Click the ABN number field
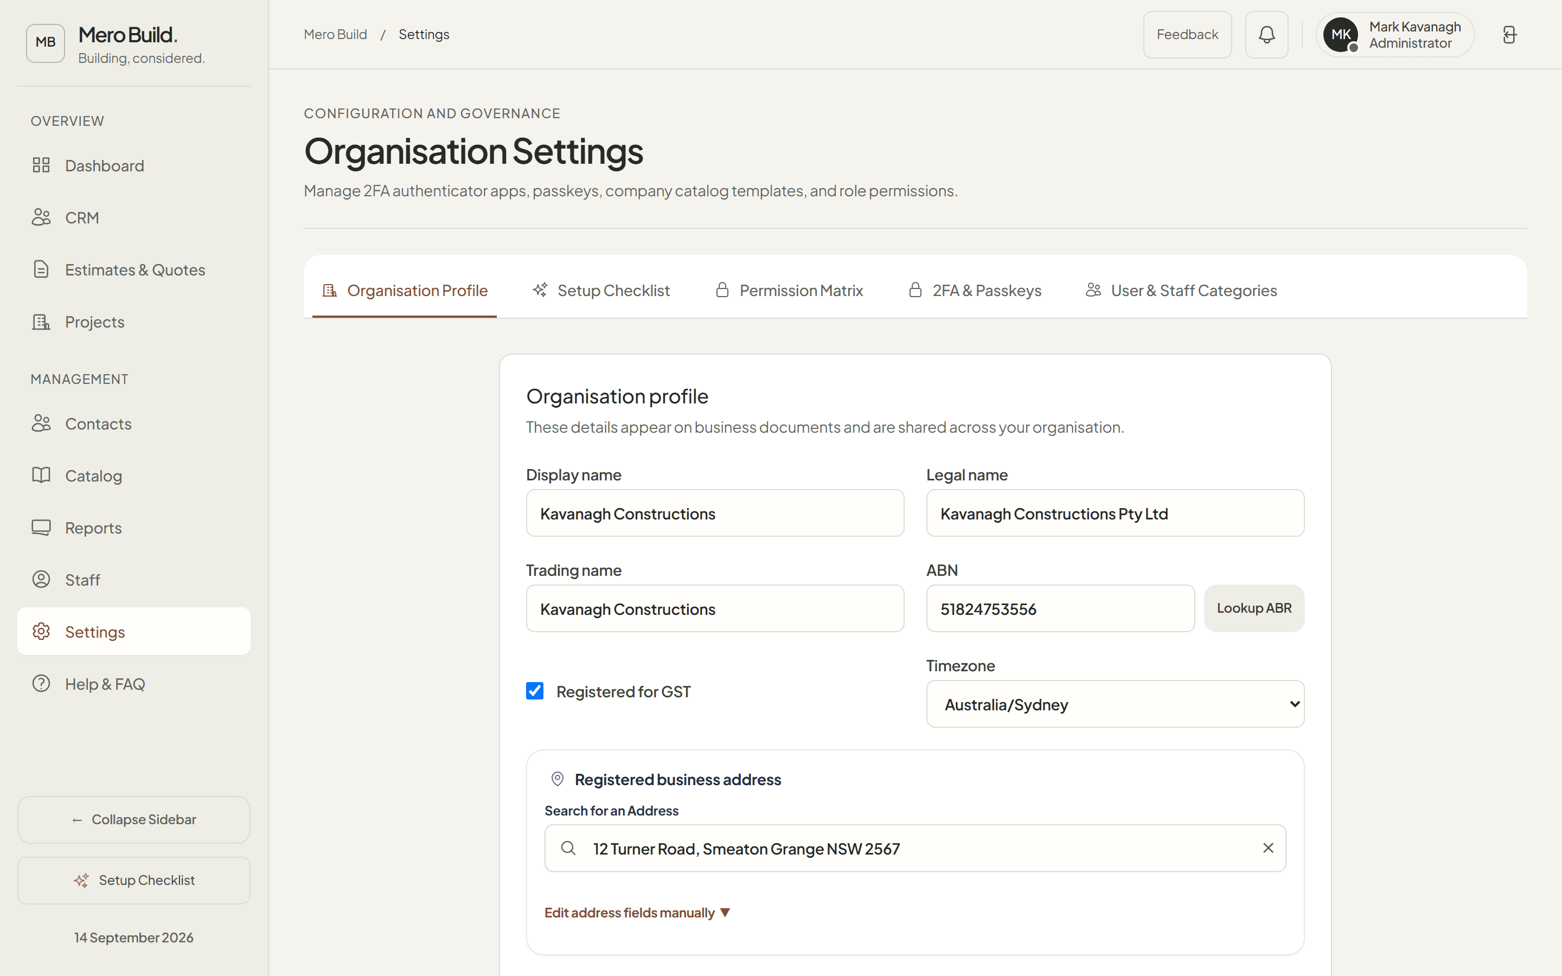The width and height of the screenshot is (1562, 976). [x=1060, y=608]
